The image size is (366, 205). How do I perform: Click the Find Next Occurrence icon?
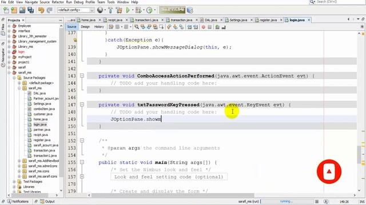point(149,27)
